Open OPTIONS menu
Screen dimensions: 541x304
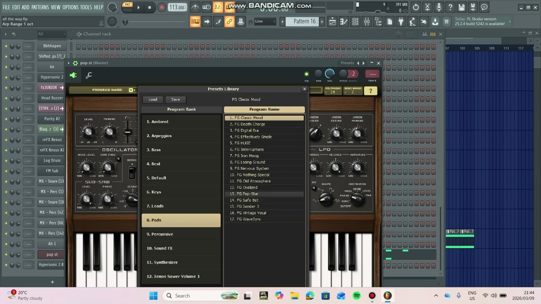(x=71, y=7)
